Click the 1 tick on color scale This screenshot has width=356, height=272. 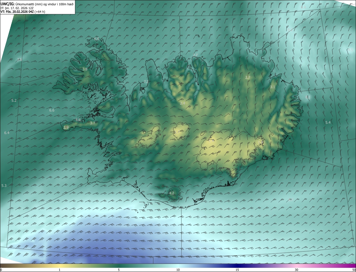60,270
